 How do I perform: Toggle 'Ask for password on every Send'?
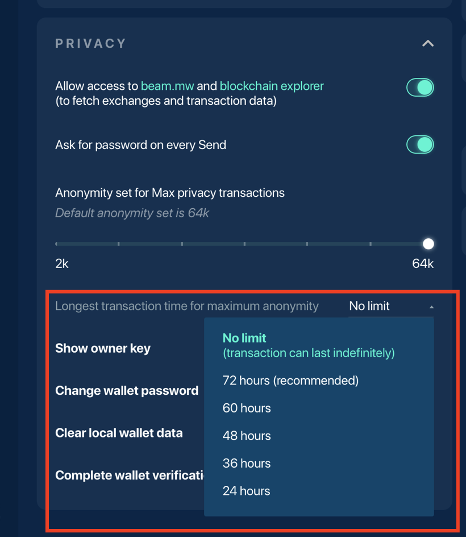420,144
